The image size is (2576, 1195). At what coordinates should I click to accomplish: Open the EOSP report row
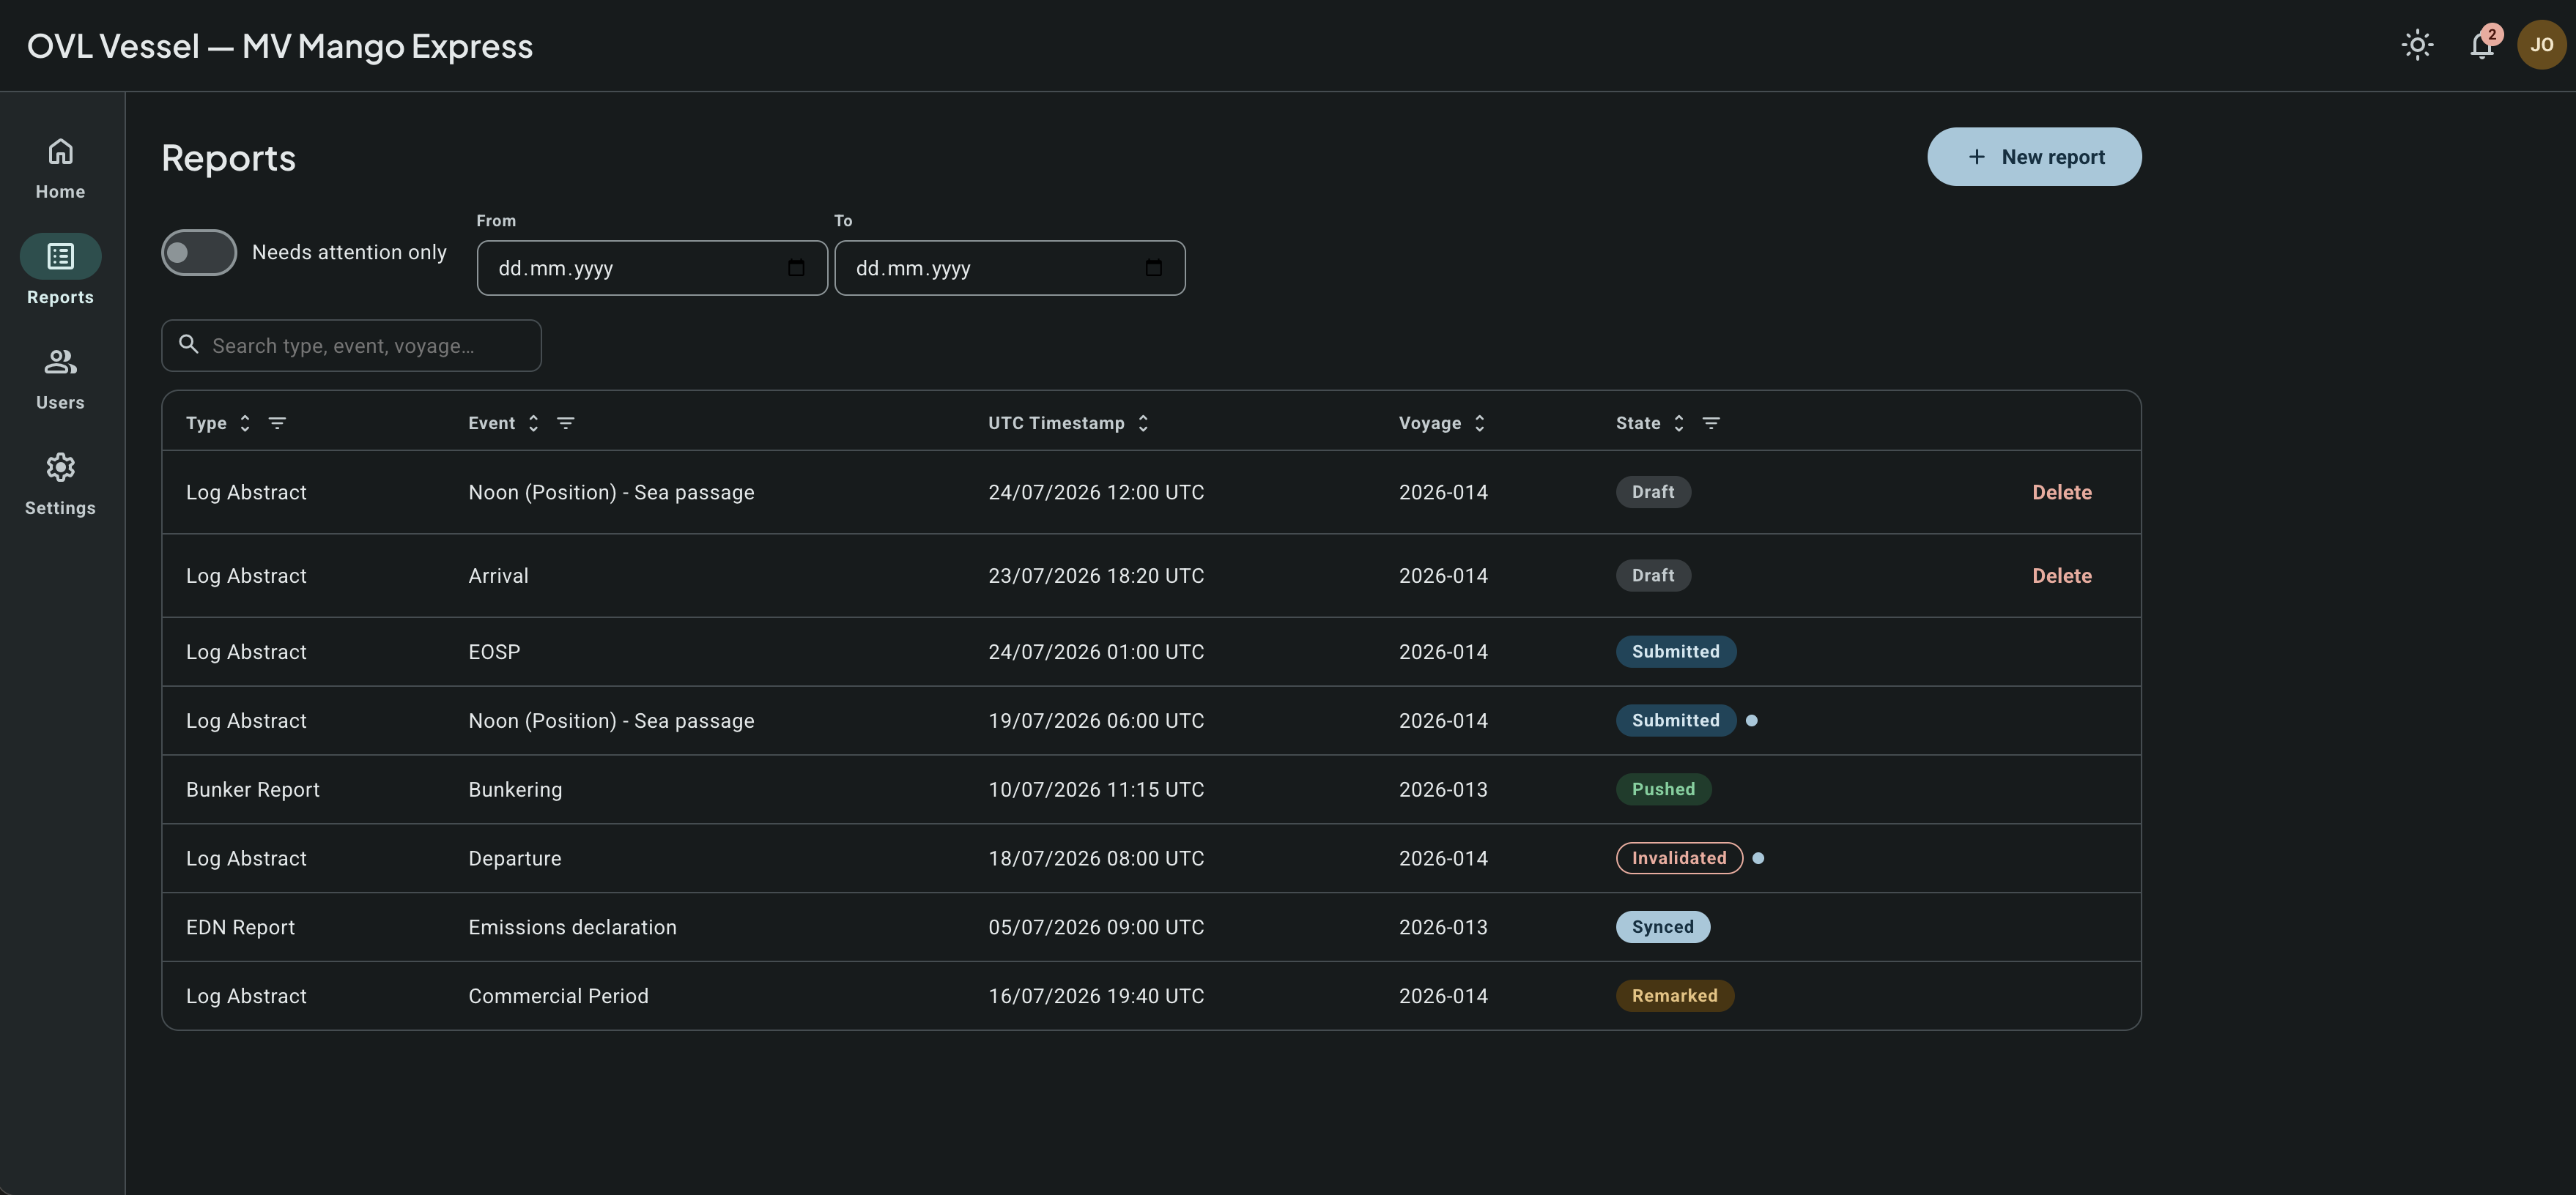point(1151,652)
